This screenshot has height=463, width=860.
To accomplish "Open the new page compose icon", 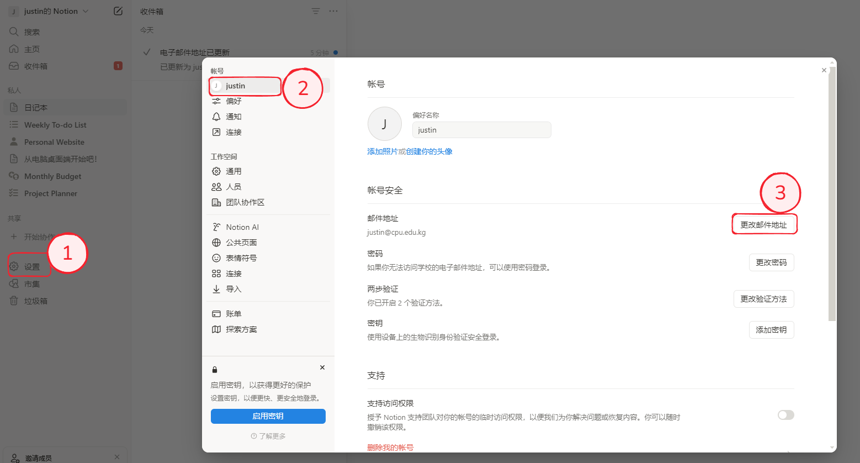I will pos(118,11).
